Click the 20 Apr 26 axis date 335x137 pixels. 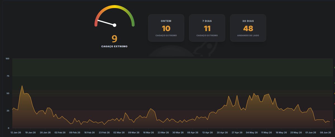[x=222, y=133]
